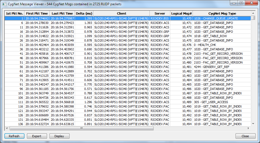Sort by Client column header
Viewport: 260px width, 143px height.
pos(121,13)
